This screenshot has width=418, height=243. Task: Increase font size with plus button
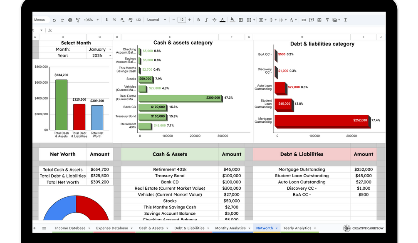point(190,20)
